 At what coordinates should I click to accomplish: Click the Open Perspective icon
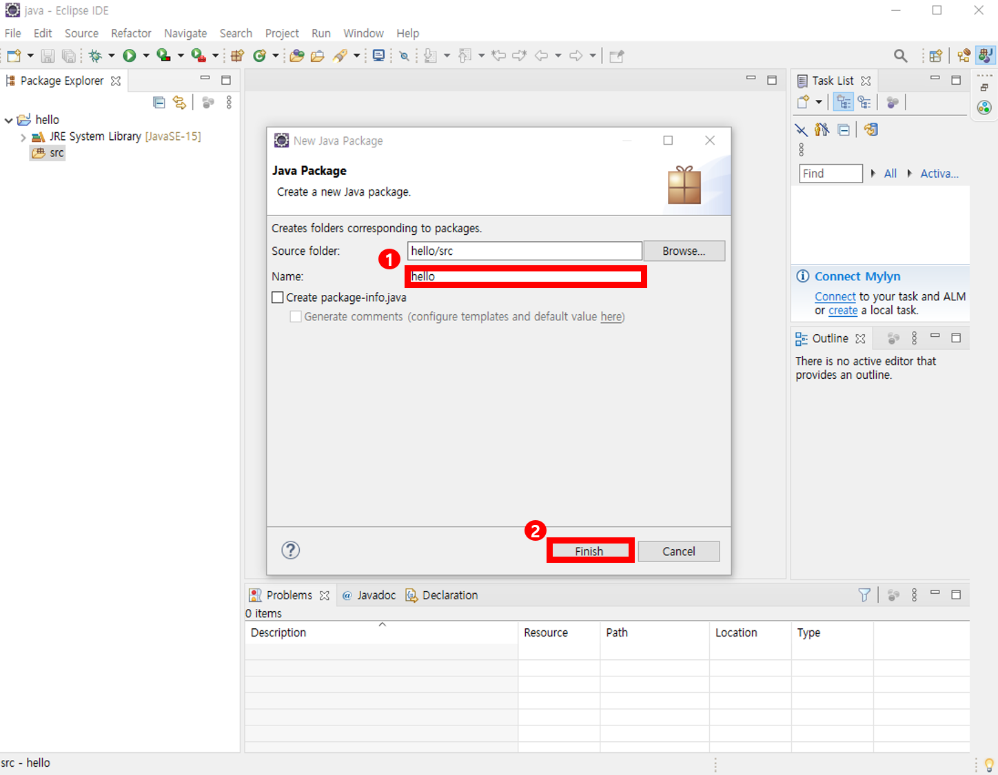[935, 56]
